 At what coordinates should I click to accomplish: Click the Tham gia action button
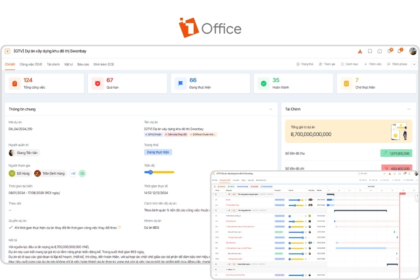(x=327, y=64)
